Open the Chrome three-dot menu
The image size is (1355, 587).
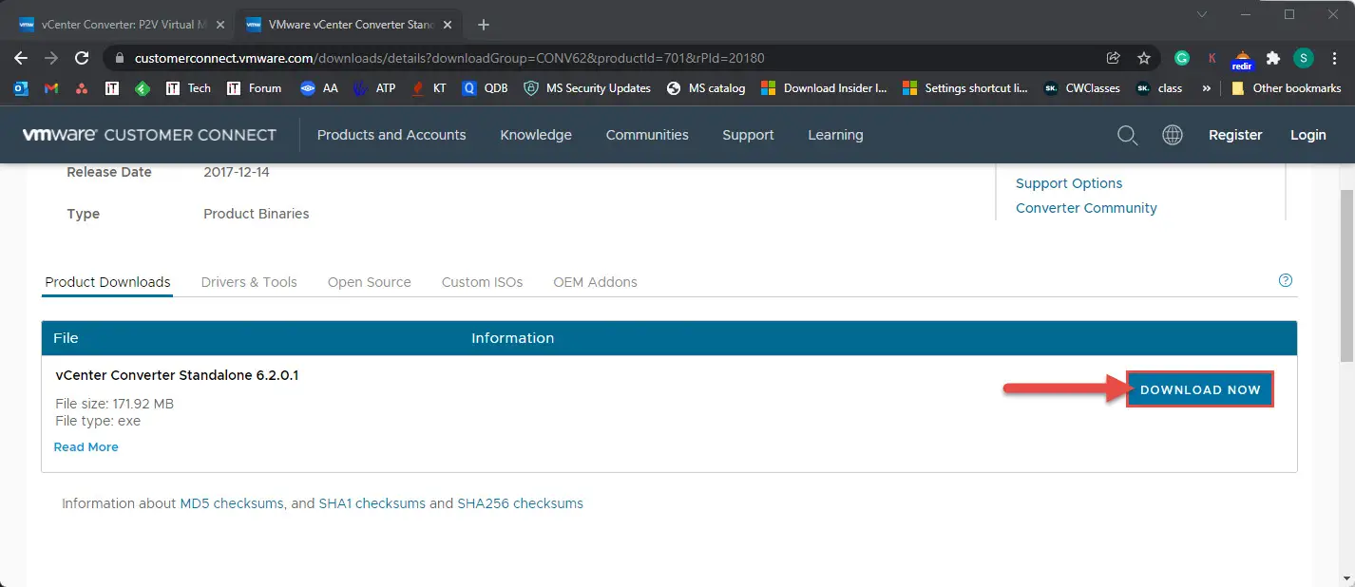pos(1334,58)
